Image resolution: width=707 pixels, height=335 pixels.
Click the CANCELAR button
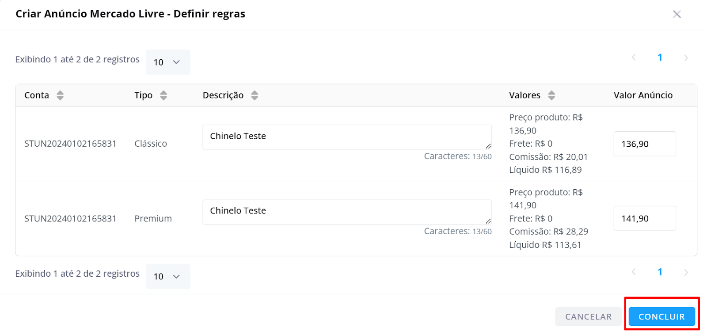point(588,316)
